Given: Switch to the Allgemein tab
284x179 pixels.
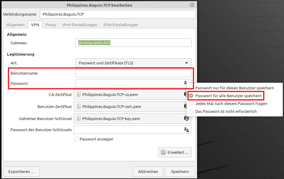Looking at the screenshot, I should point(15,25).
